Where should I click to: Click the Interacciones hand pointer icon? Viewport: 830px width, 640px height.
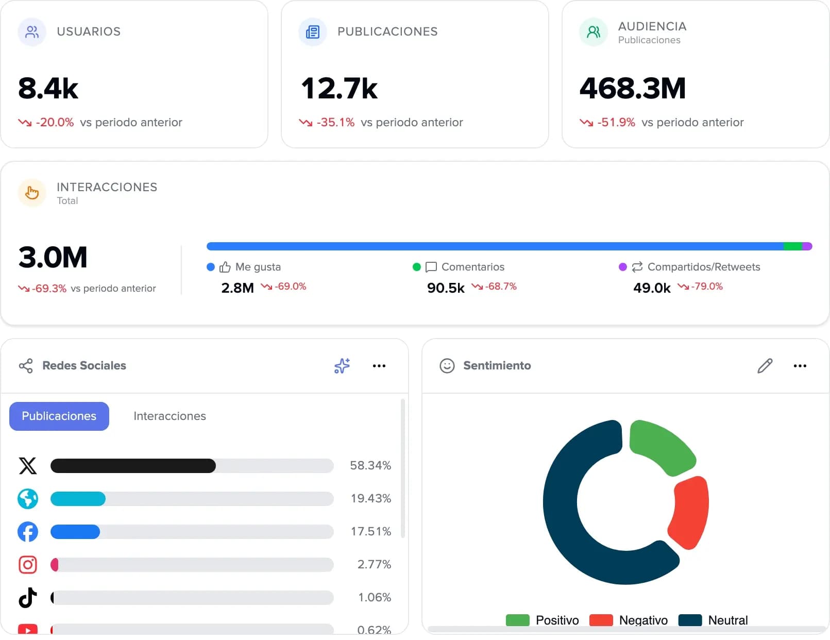pyautogui.click(x=32, y=193)
